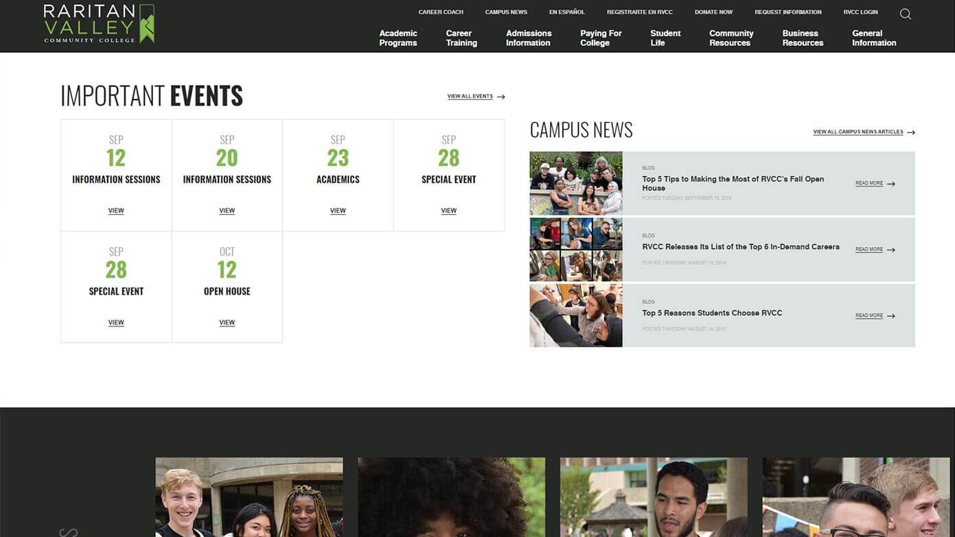955x537 pixels.
Task: View Sep 23 Academics event
Action: (338, 211)
